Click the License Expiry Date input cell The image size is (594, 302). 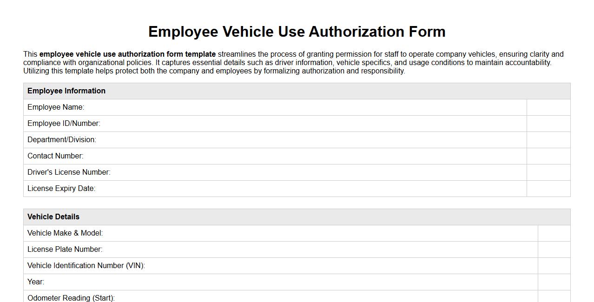548,188
